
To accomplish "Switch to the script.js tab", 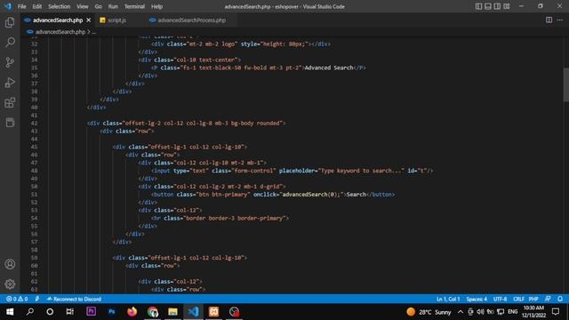I will click(116, 20).
